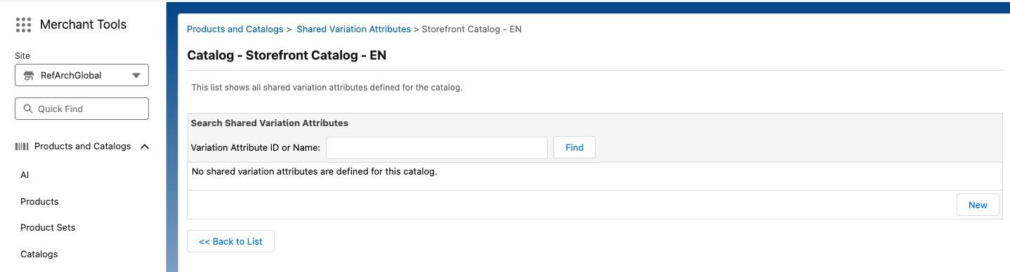Collapse the Products and Catalogs chevron
Viewport: 1010px width, 272px height.
point(145,147)
